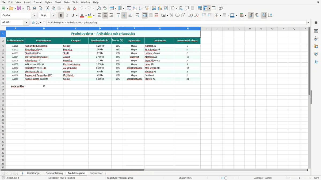The width and height of the screenshot is (321, 180).
Task: Open sidebar Gallery panel icon
Action: (316, 46)
